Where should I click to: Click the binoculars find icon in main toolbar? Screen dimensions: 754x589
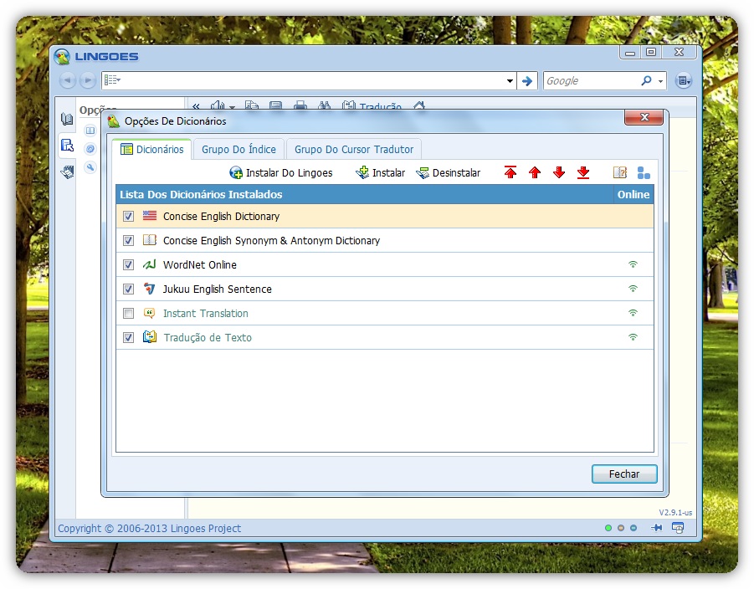pyautogui.click(x=325, y=105)
